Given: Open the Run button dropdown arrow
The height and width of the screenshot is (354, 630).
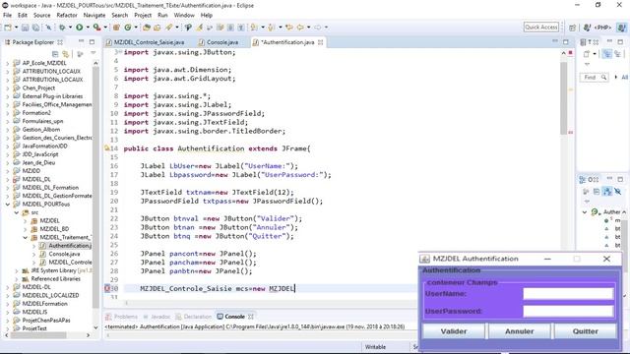Looking at the screenshot, I should [88, 28].
